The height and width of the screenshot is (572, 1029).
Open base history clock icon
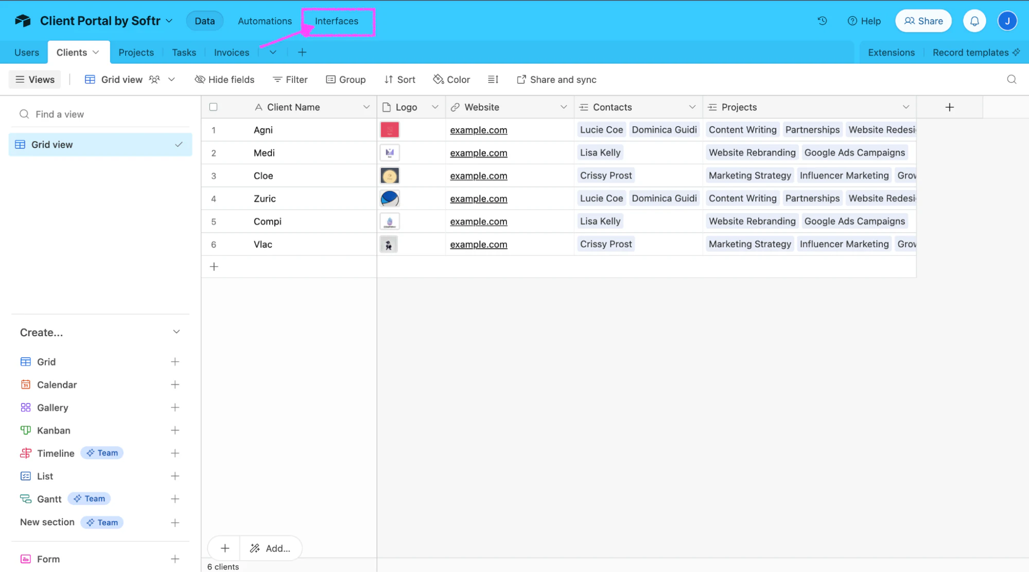click(822, 21)
